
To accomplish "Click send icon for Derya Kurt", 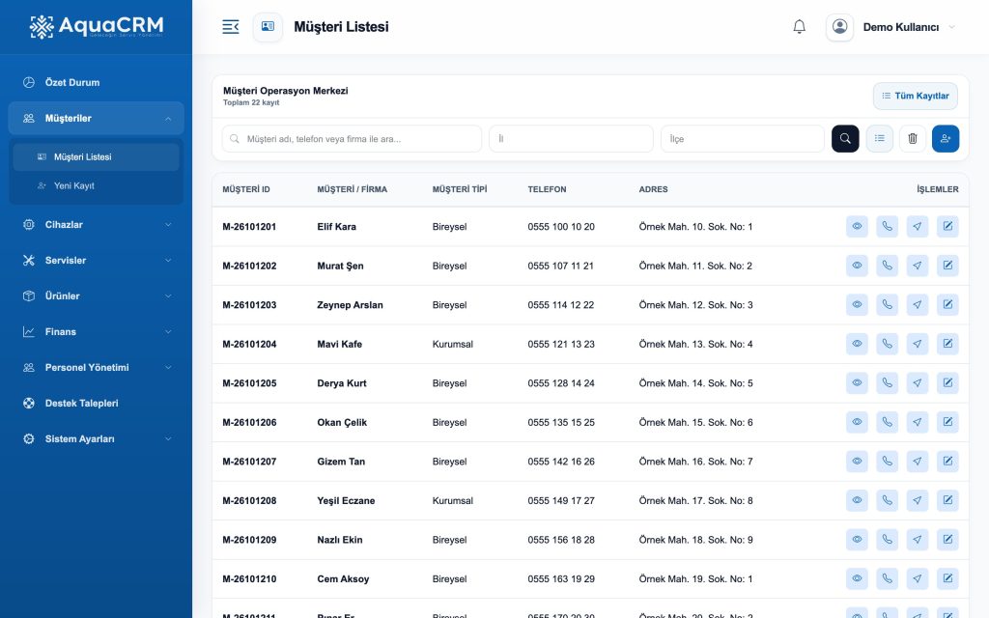I will coord(918,382).
